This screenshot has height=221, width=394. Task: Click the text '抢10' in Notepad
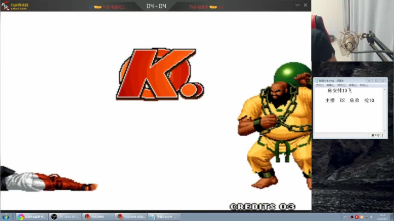369,101
